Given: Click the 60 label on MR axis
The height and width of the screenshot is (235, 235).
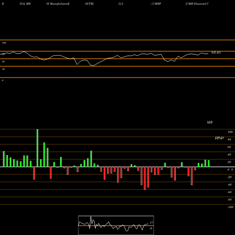Looking at the screenshot, I should 229,147.
